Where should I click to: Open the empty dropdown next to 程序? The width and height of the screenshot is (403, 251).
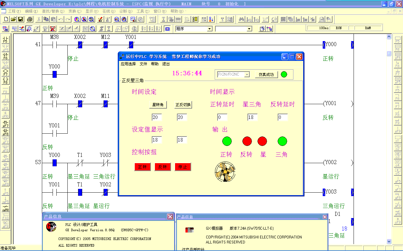coord(249,29)
